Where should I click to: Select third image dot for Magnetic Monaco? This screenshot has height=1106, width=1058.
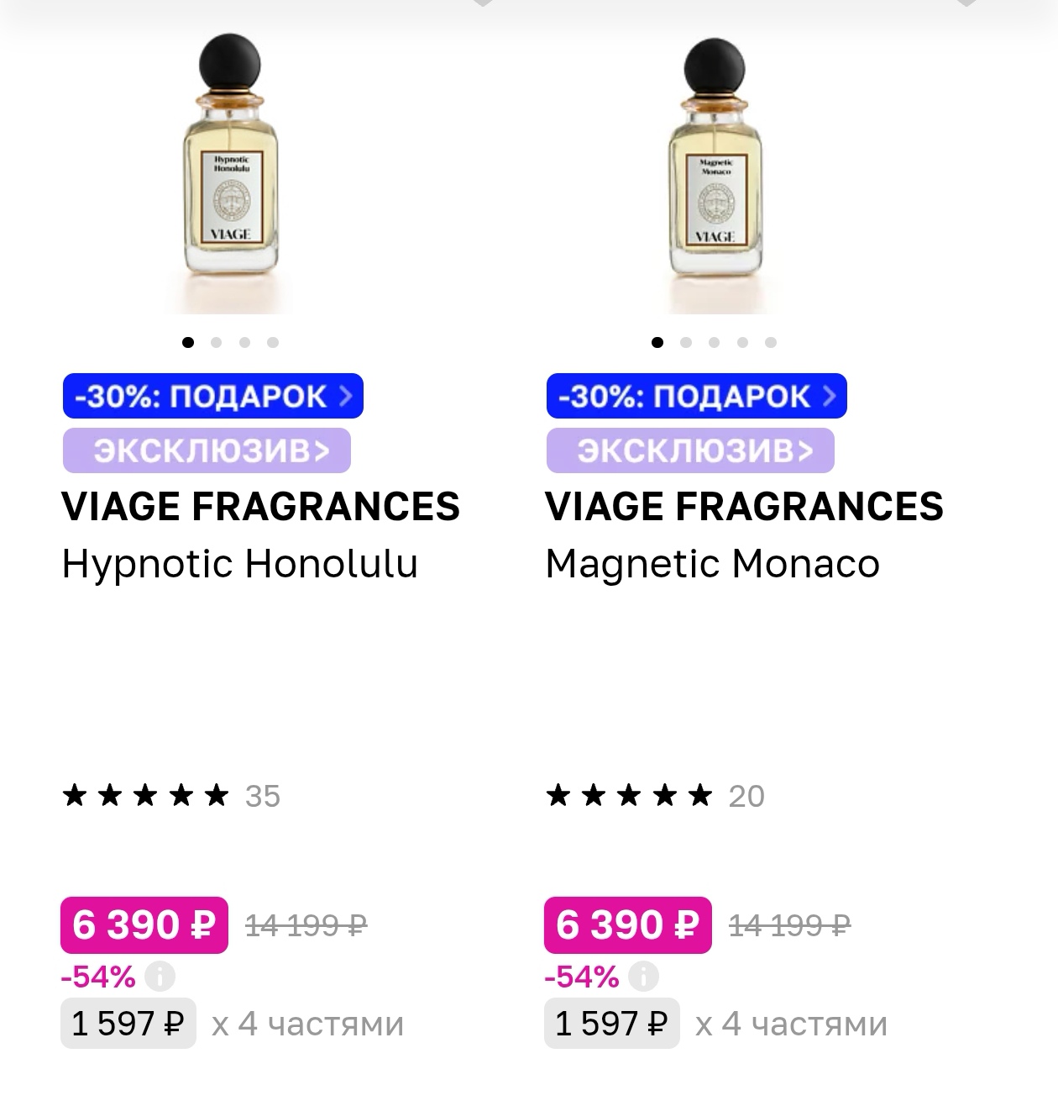coord(714,342)
